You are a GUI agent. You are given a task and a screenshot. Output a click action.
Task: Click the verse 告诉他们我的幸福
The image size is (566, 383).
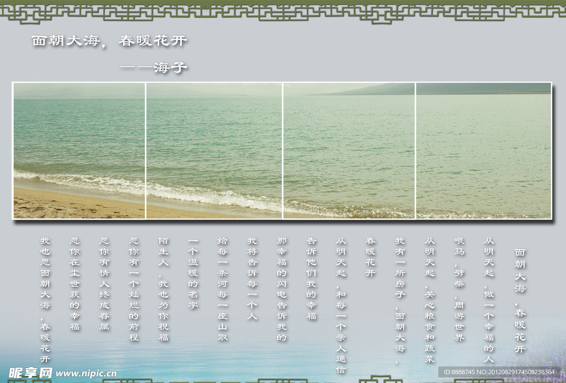pyautogui.click(x=311, y=279)
